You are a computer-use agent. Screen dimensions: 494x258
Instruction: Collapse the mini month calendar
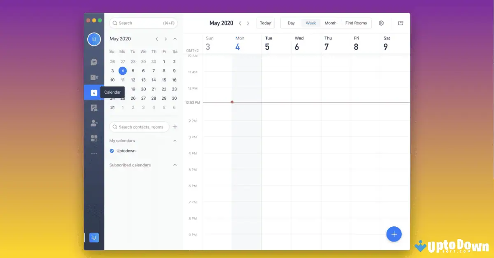175,39
